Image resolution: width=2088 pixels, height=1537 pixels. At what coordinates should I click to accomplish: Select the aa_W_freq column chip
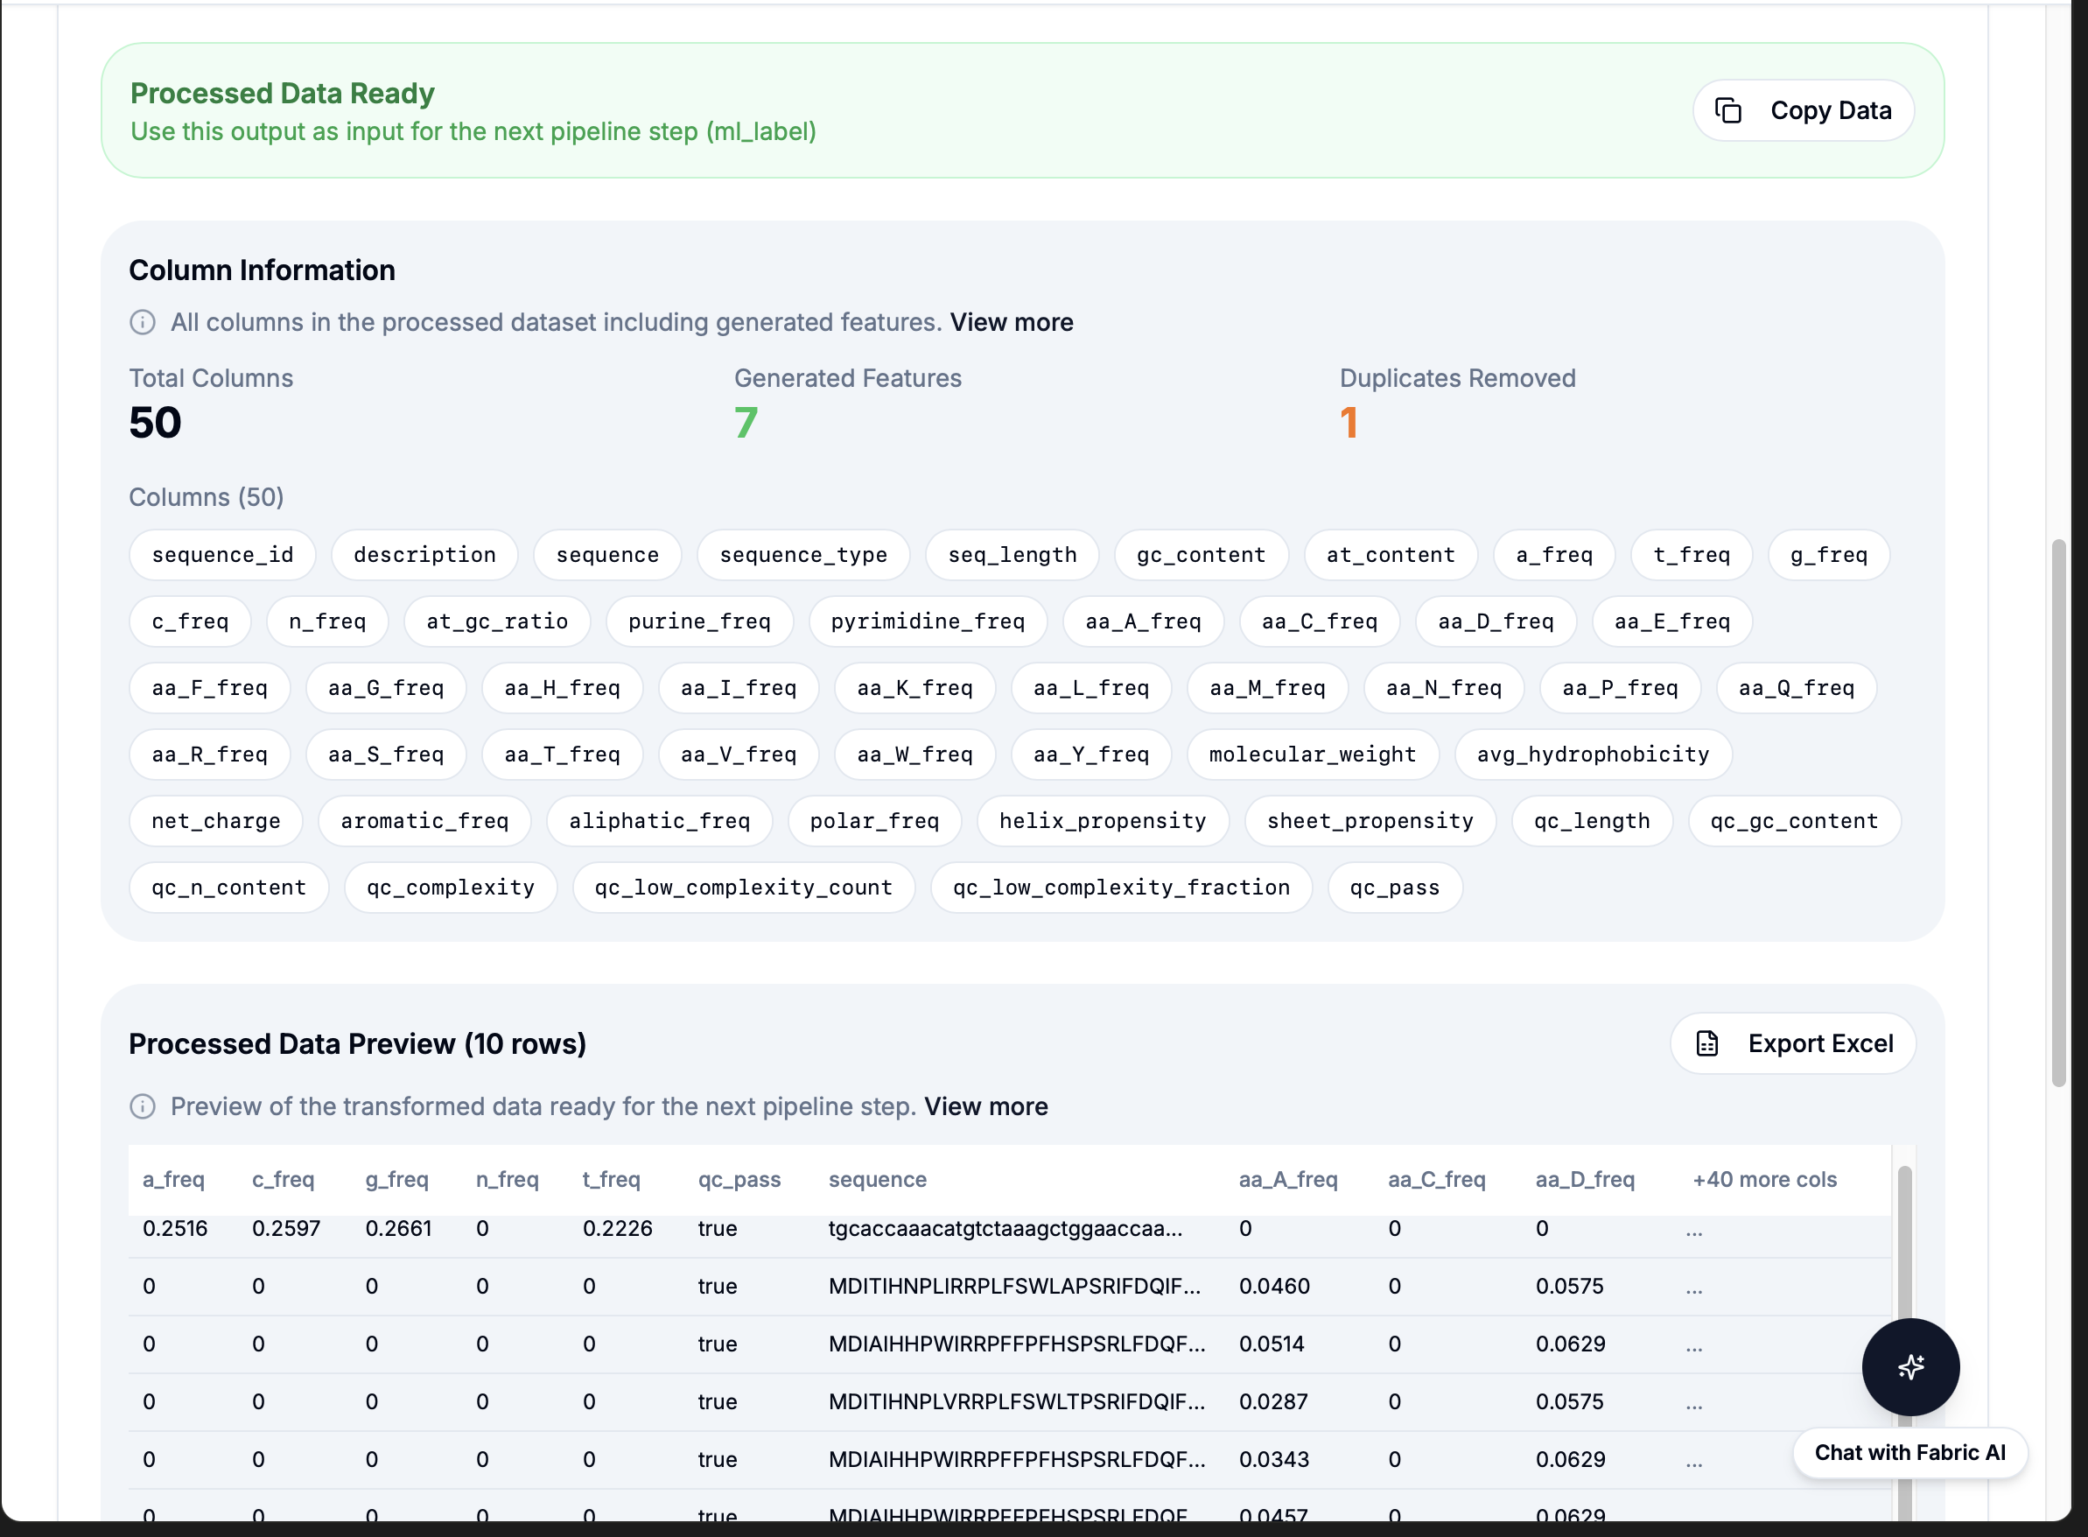pos(914,754)
